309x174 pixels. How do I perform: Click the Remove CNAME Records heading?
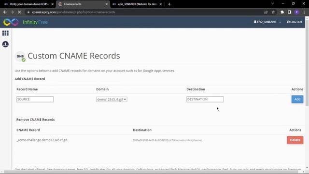click(35, 119)
